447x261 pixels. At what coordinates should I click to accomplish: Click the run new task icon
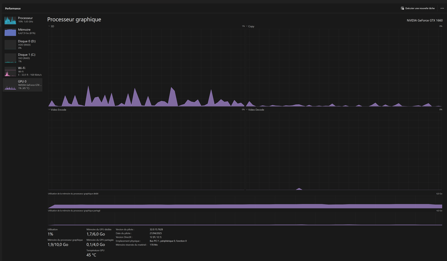(402, 8)
